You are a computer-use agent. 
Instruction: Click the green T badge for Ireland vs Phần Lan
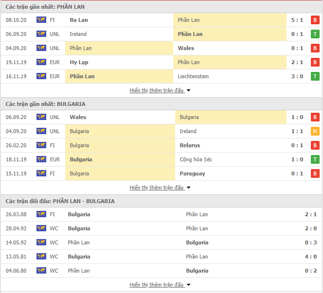click(x=315, y=34)
